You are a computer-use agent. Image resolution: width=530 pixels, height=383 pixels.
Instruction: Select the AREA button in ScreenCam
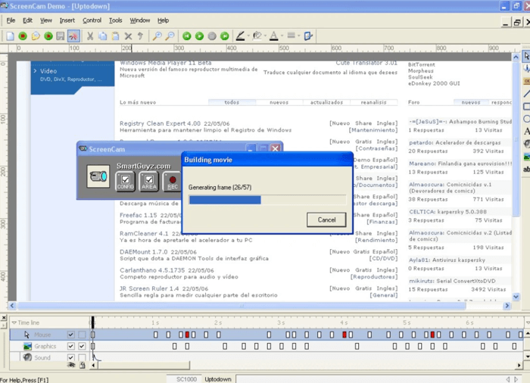[x=149, y=181]
